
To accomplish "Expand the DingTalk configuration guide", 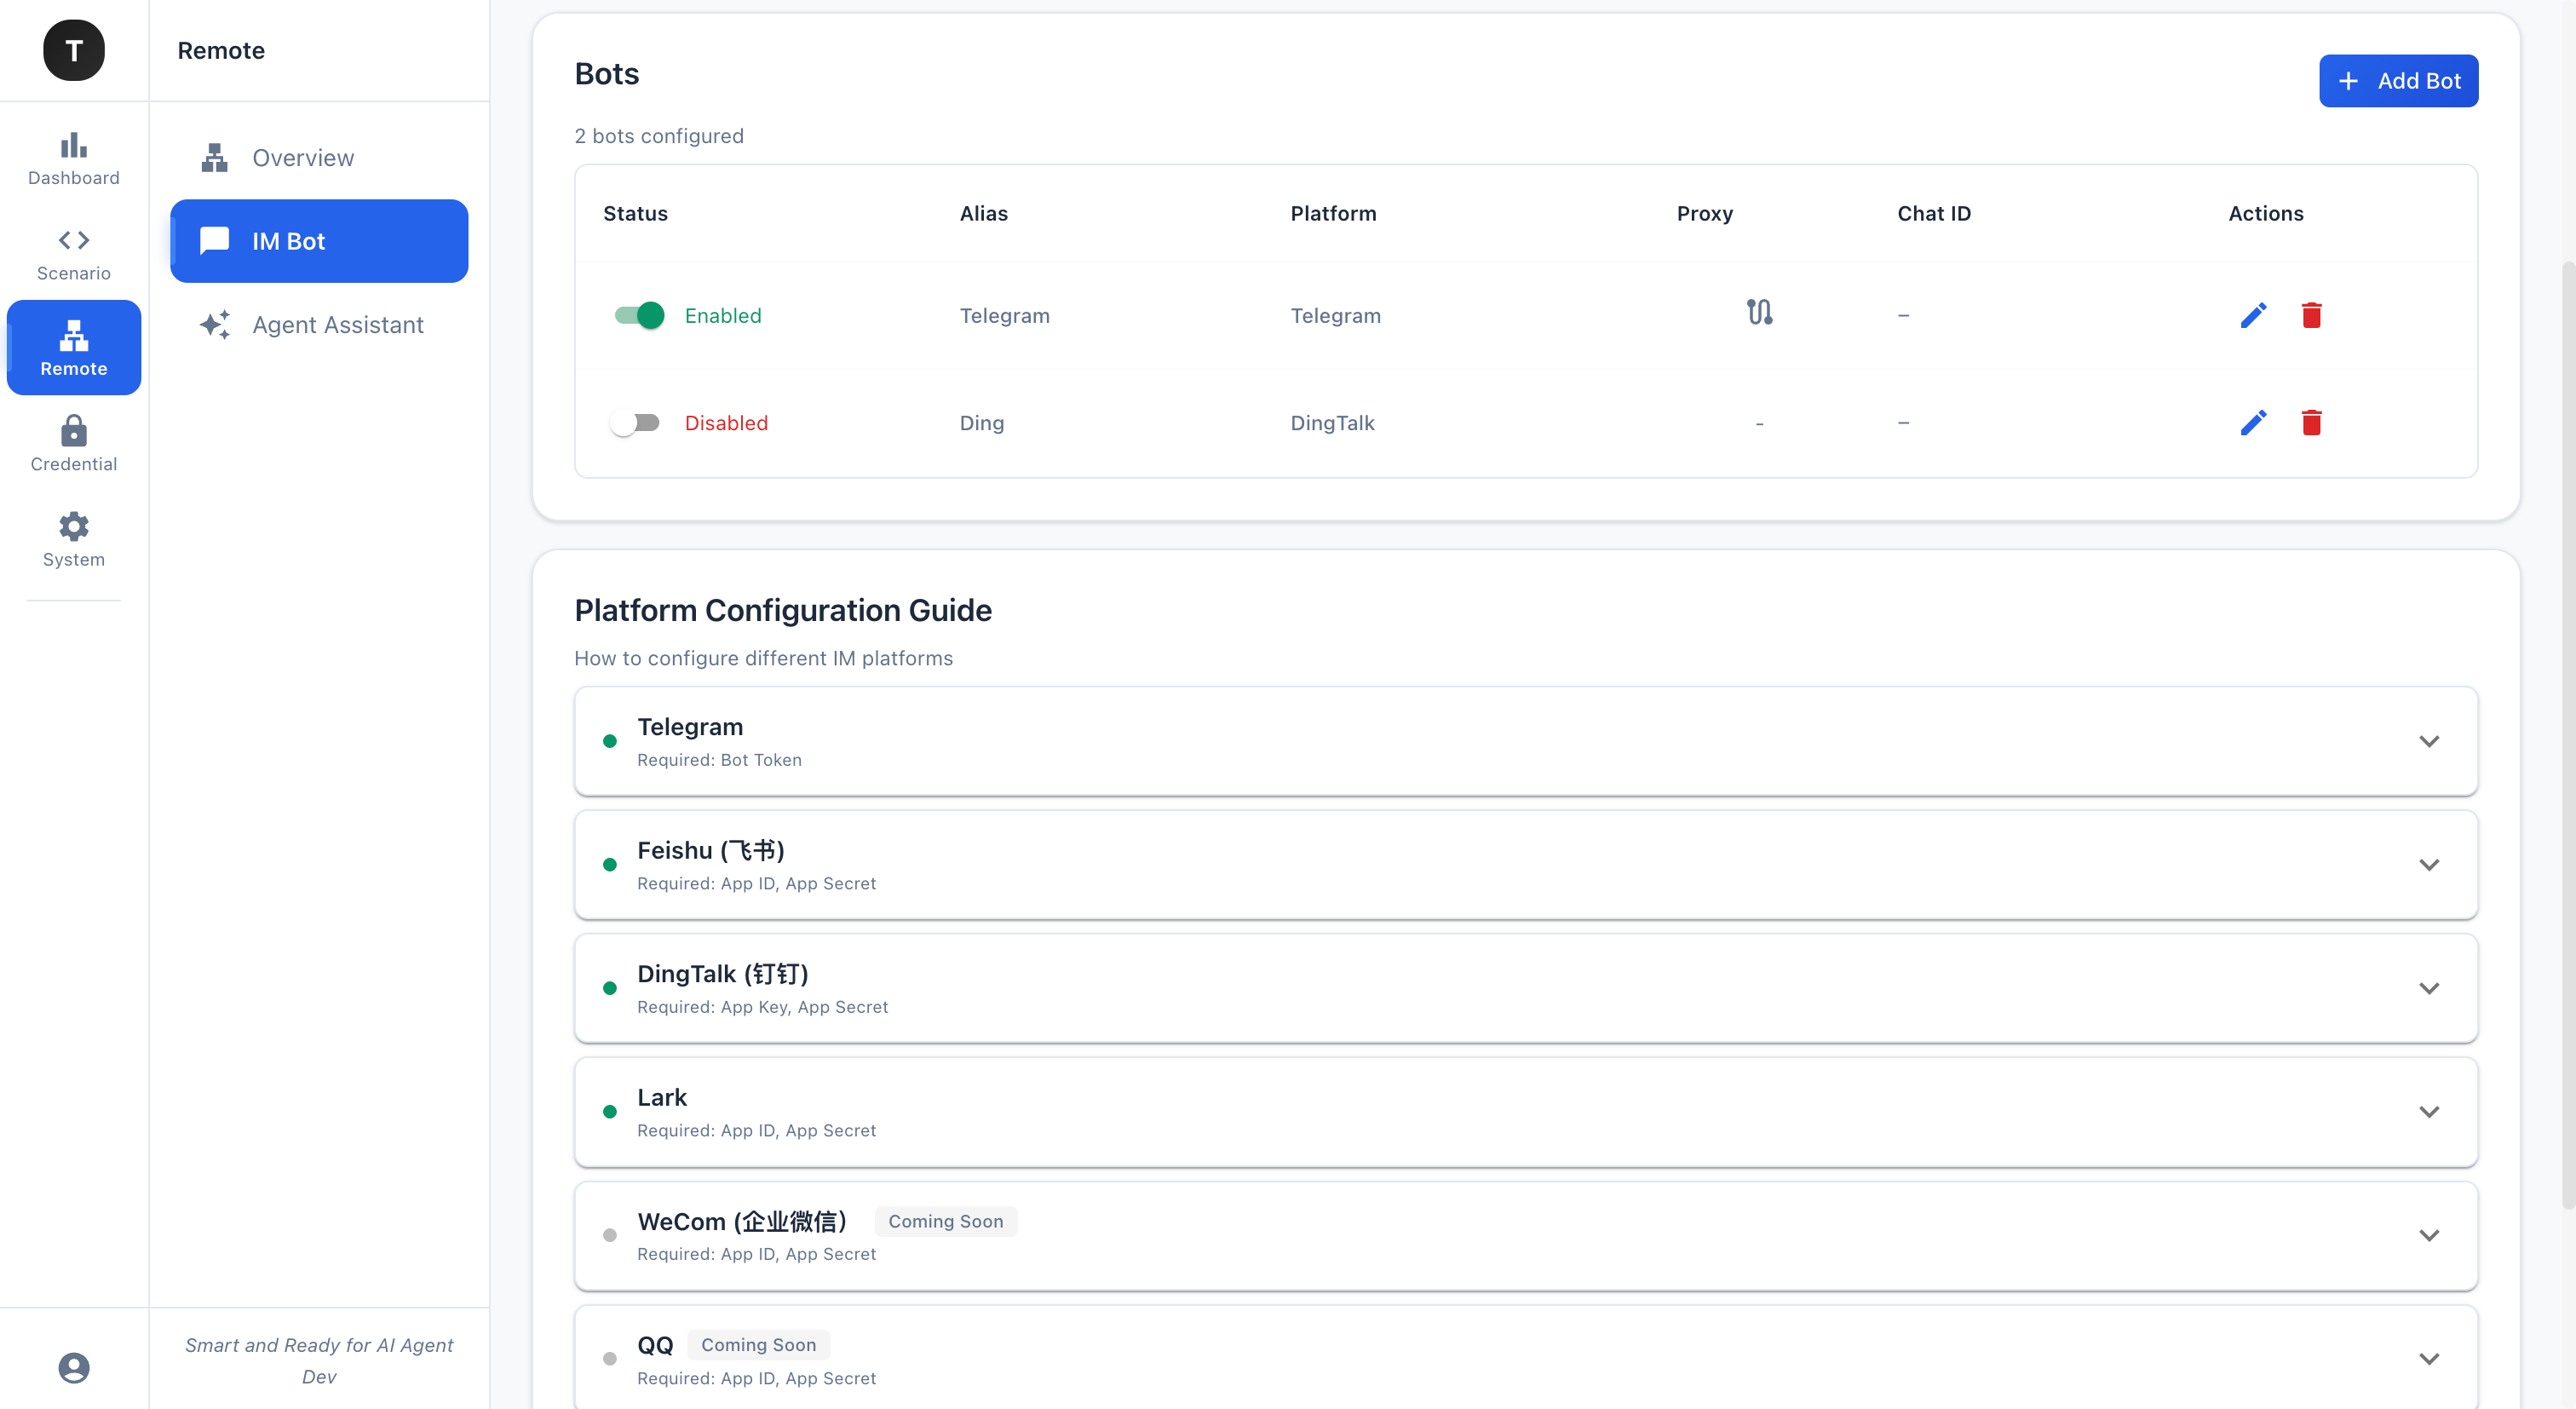I will tap(2428, 988).
